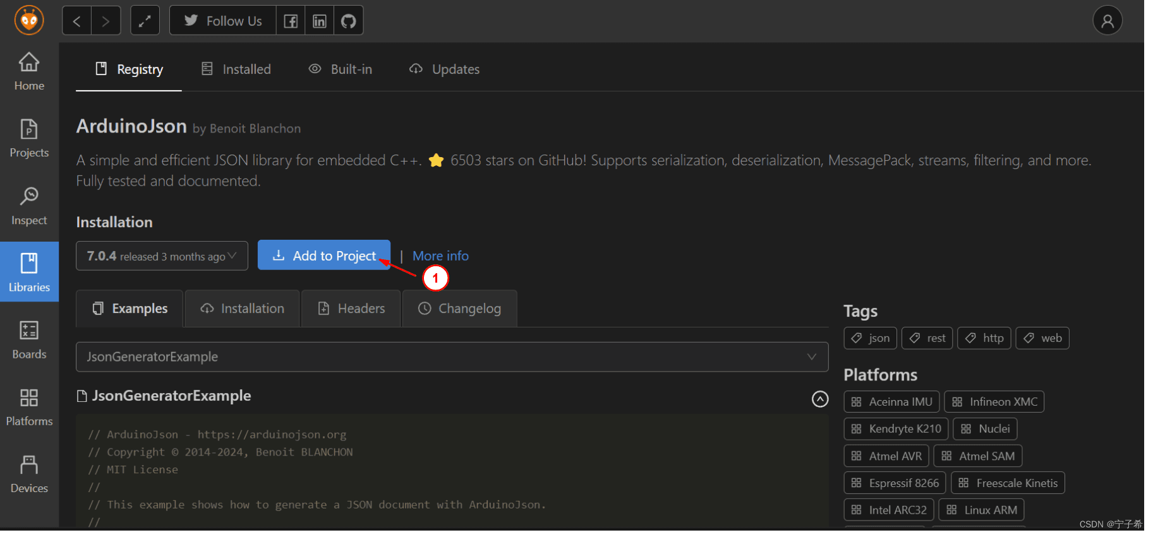Click the Twitter Follow Us button
Viewport: 1153px width, 535px height.
click(222, 21)
